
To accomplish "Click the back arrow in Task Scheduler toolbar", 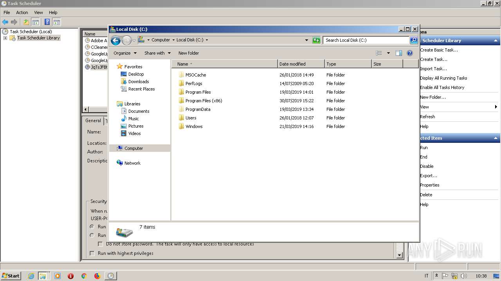I will tap(5, 22).
